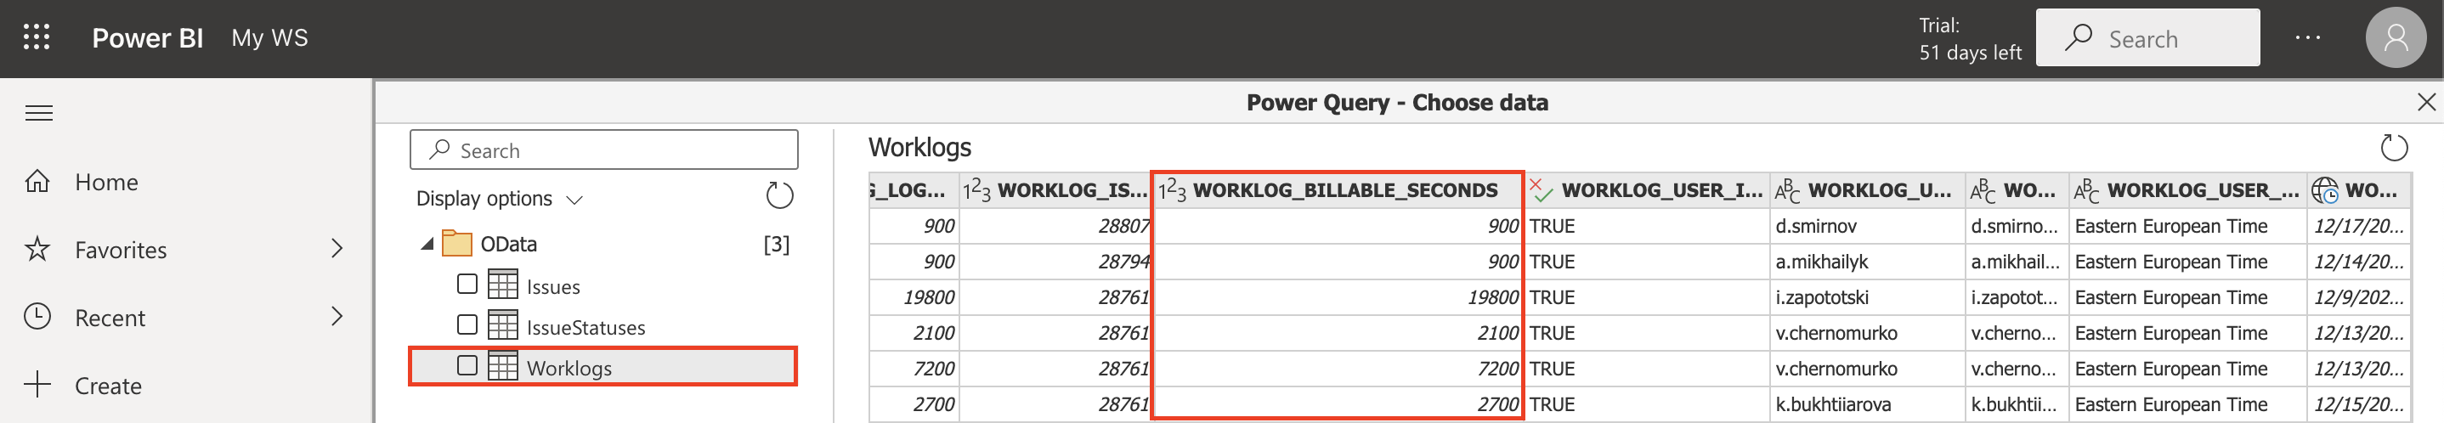Screen dimensions: 2444x423
Task: Check the Worklogs table checkbox
Action: point(467,365)
